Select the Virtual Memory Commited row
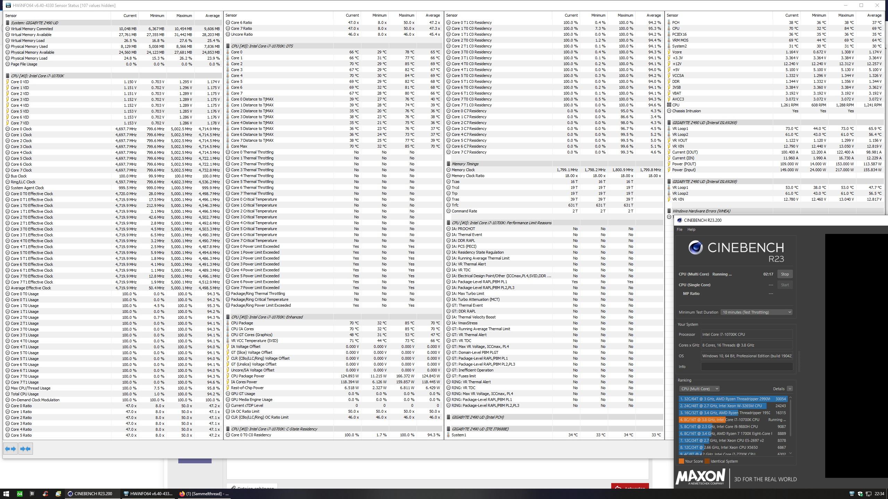This screenshot has width=888, height=499. coord(113,29)
